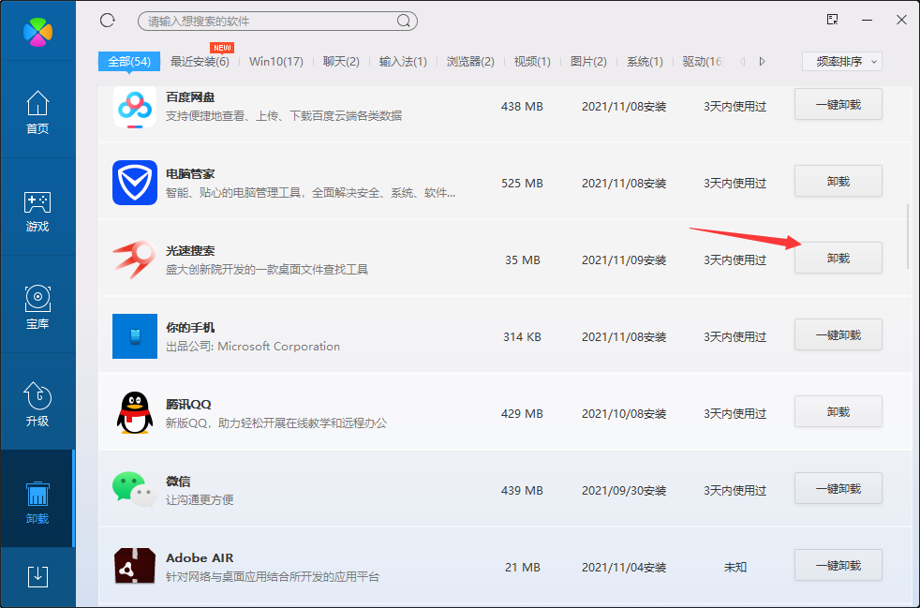Screen dimensions: 920x608
Task: Click the 百度网盘 app name
Action: (190, 96)
